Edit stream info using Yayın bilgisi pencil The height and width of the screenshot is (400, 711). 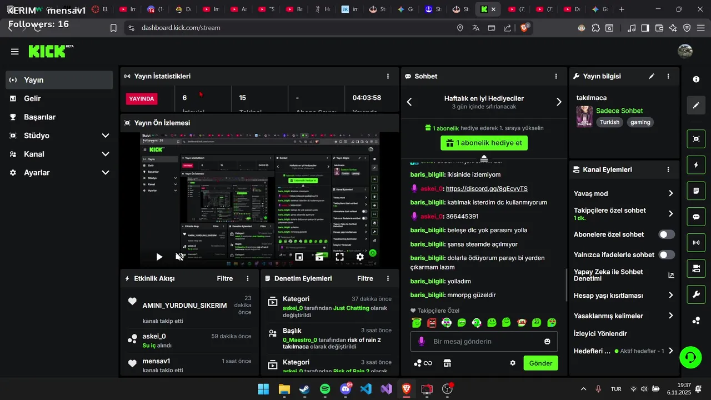(x=652, y=76)
